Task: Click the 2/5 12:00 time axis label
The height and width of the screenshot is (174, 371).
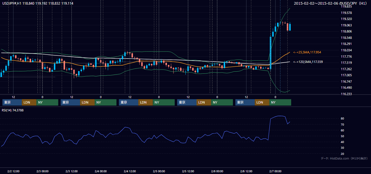Action: (x=188, y=171)
